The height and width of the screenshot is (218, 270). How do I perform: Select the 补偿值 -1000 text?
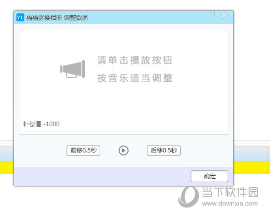pos(41,124)
